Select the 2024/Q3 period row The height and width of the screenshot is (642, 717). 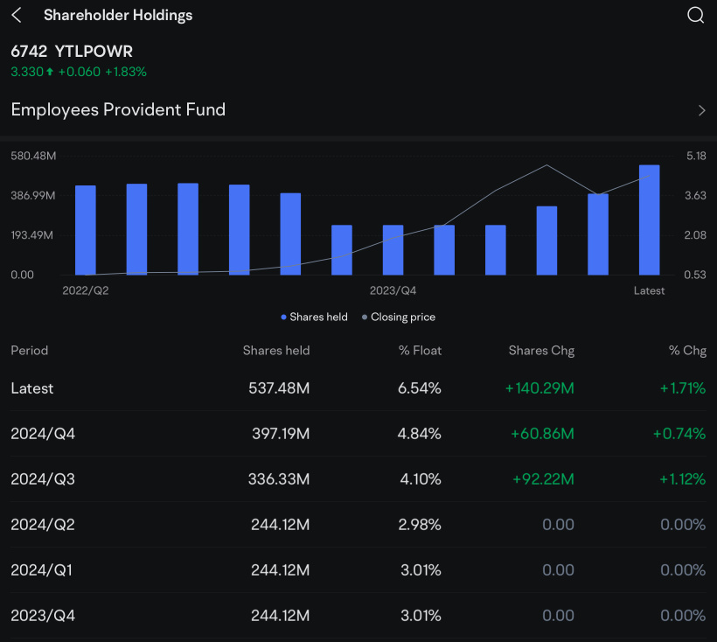tap(358, 478)
